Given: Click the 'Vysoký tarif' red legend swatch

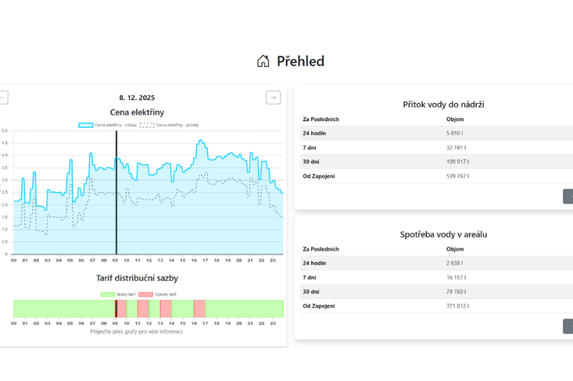Looking at the screenshot, I should click(145, 294).
